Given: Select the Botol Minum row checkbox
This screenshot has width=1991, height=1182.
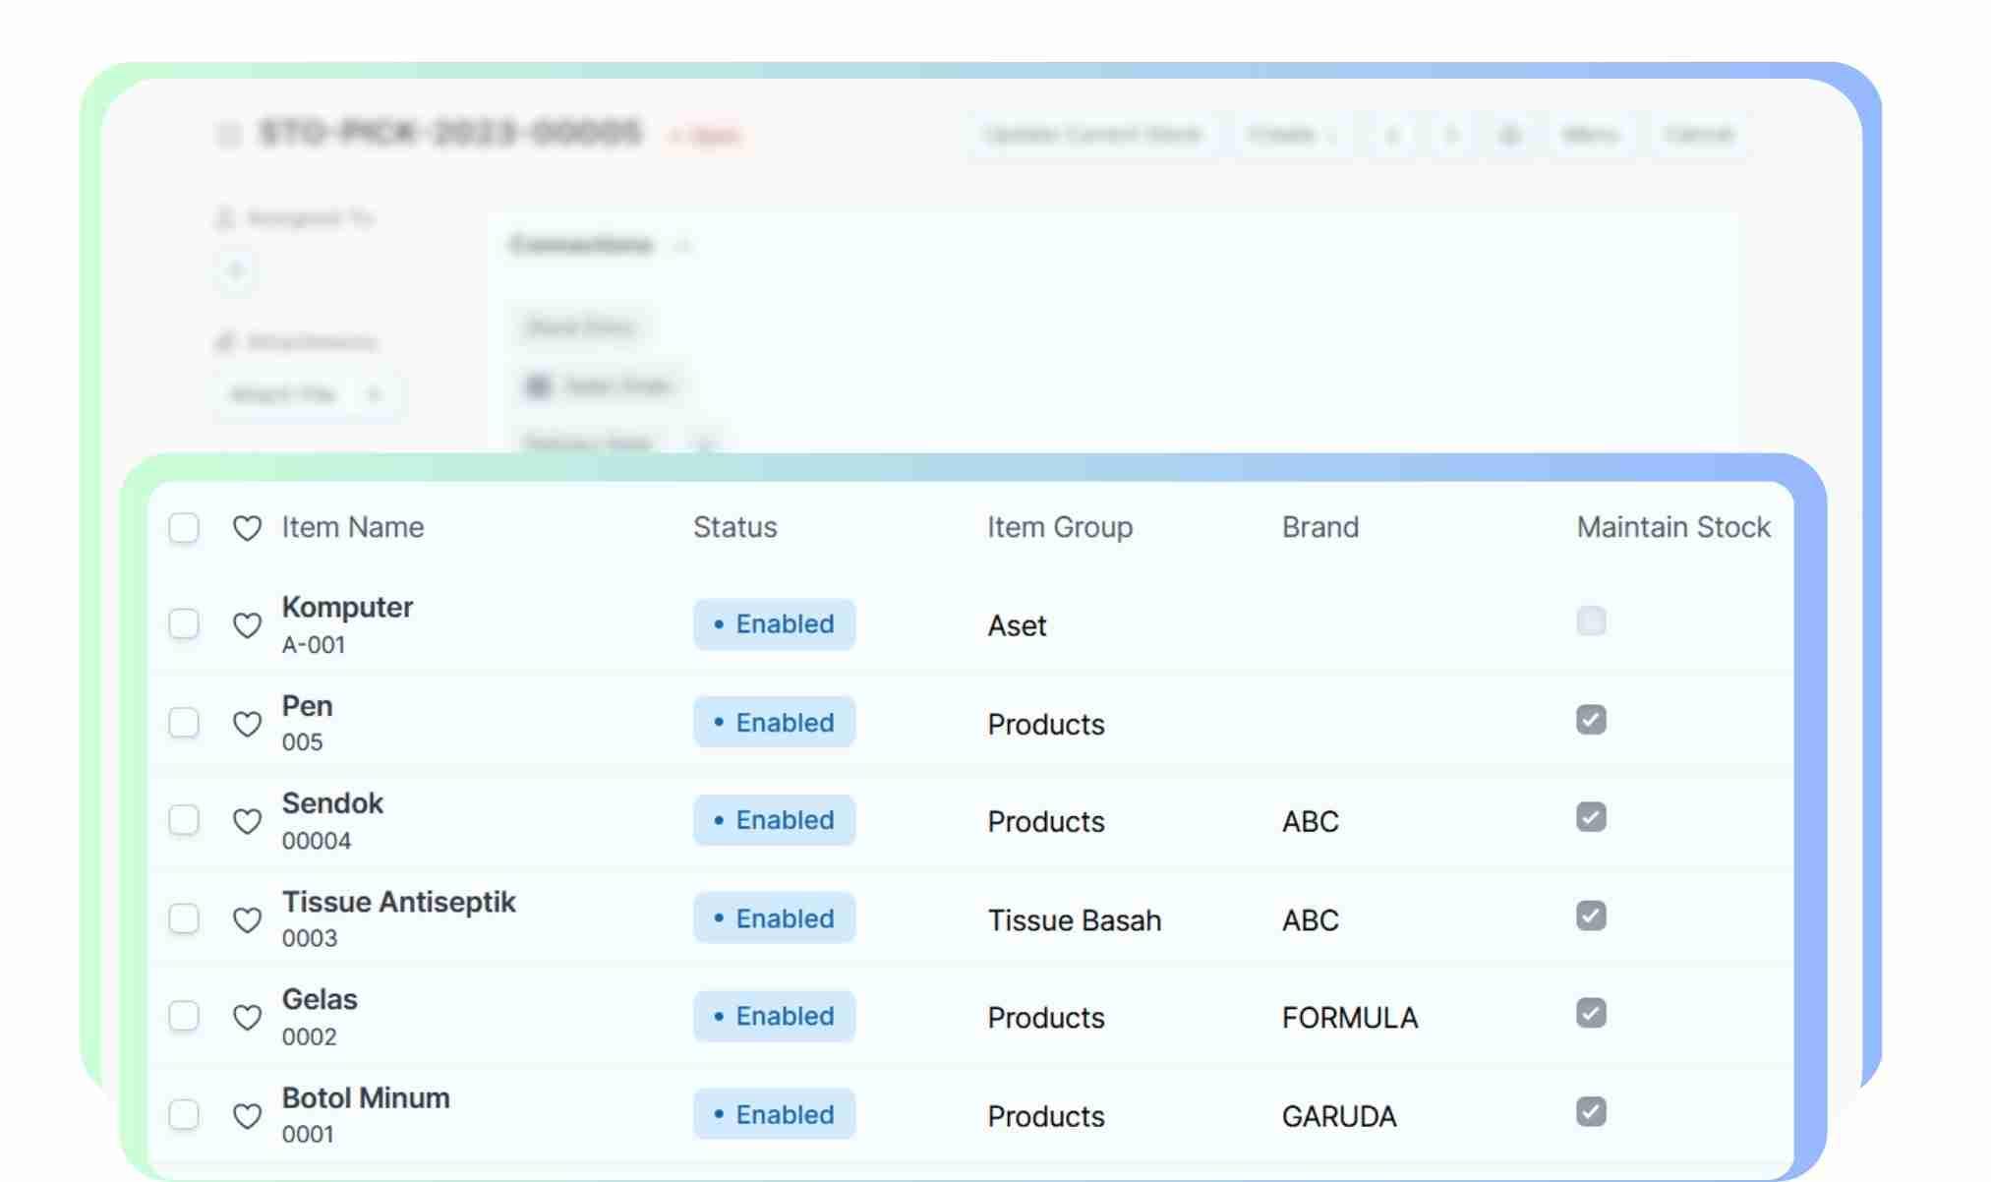Looking at the screenshot, I should [184, 1114].
